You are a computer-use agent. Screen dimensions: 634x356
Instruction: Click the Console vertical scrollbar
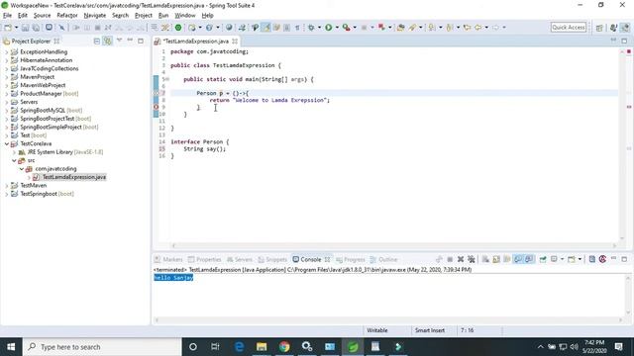(x=628, y=296)
